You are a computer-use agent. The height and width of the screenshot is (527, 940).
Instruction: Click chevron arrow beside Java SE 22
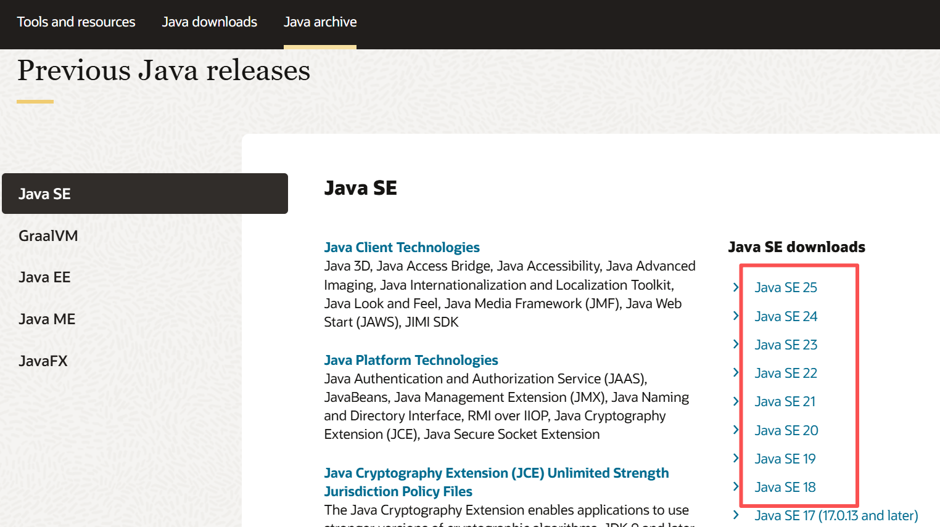(x=736, y=372)
